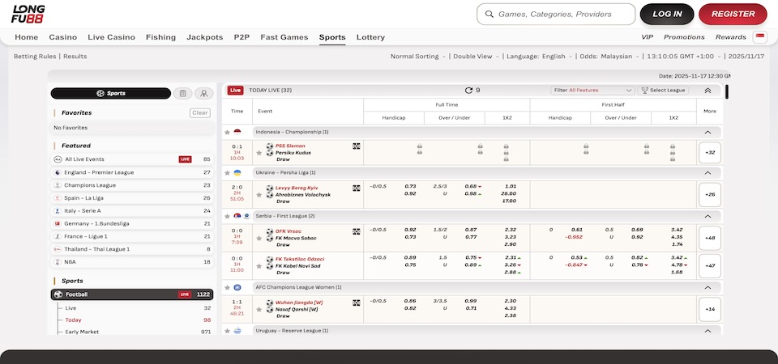The width and height of the screenshot is (778, 364).
Task: Favorite the OFK Vrsac match star
Action: [259, 238]
